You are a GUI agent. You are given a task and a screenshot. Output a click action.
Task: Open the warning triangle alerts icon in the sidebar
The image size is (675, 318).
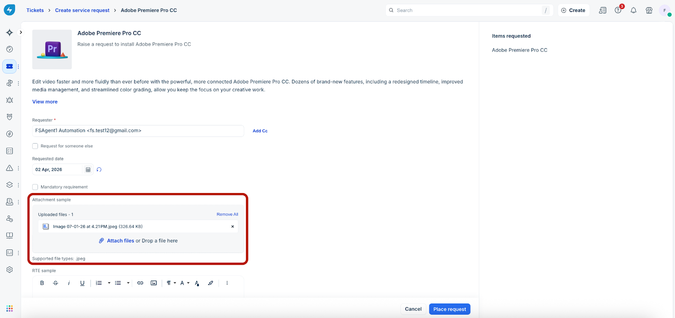click(9, 168)
